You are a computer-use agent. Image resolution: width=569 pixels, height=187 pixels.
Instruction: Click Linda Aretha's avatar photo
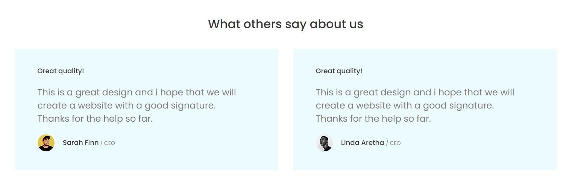click(x=324, y=143)
